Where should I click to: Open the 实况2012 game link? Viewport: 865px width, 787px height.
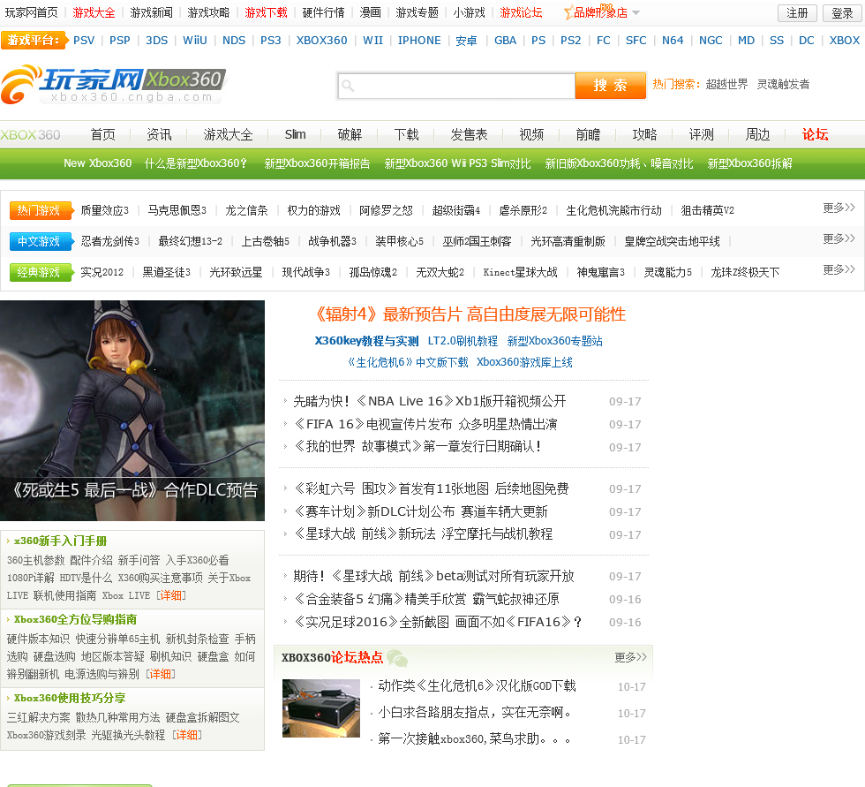(x=102, y=272)
